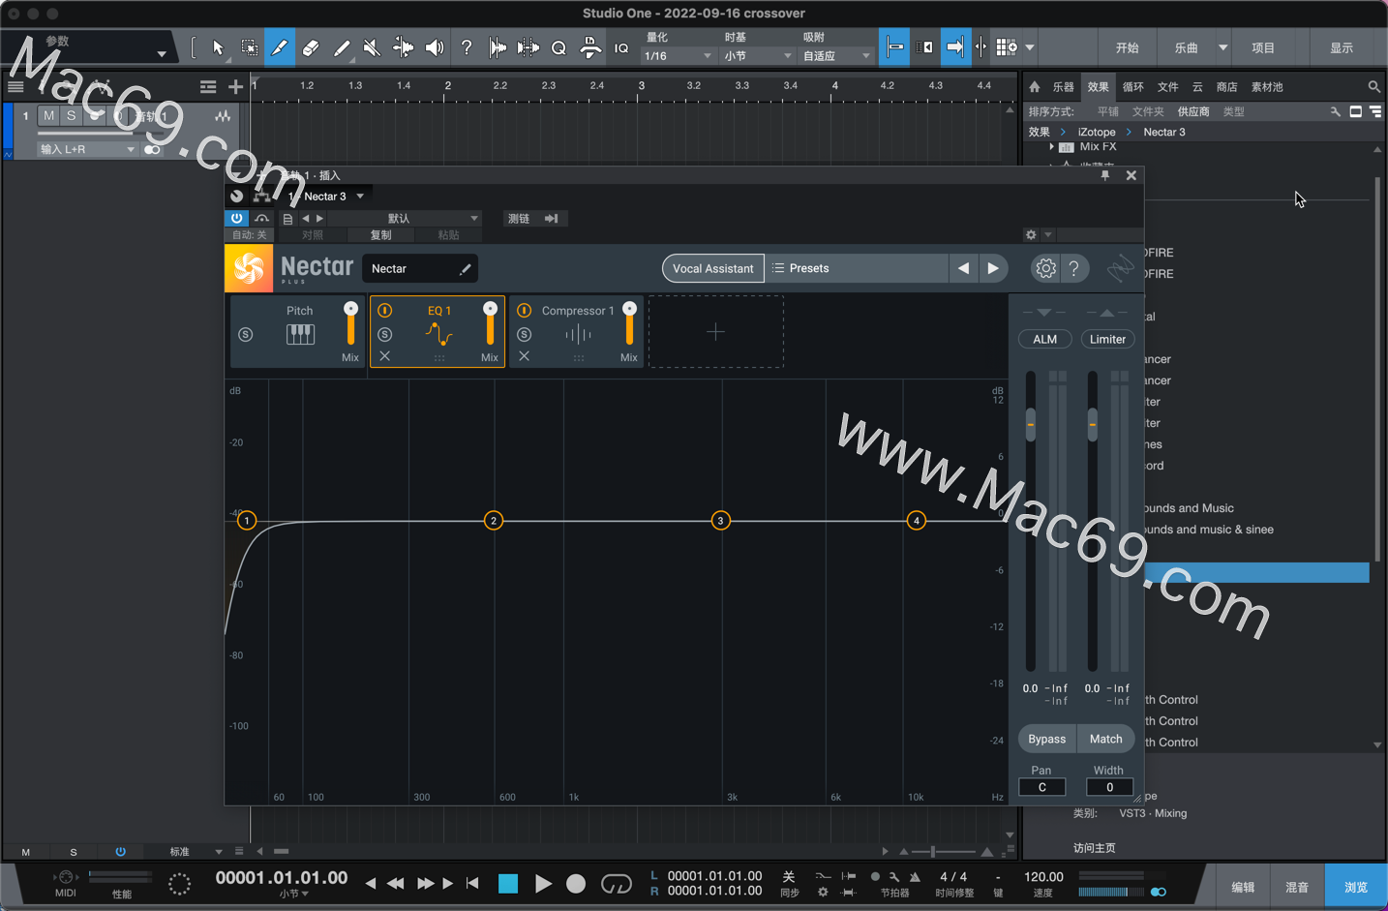Image resolution: width=1388 pixels, height=911 pixels.
Task: Solo the Pitch module
Action: (x=245, y=334)
